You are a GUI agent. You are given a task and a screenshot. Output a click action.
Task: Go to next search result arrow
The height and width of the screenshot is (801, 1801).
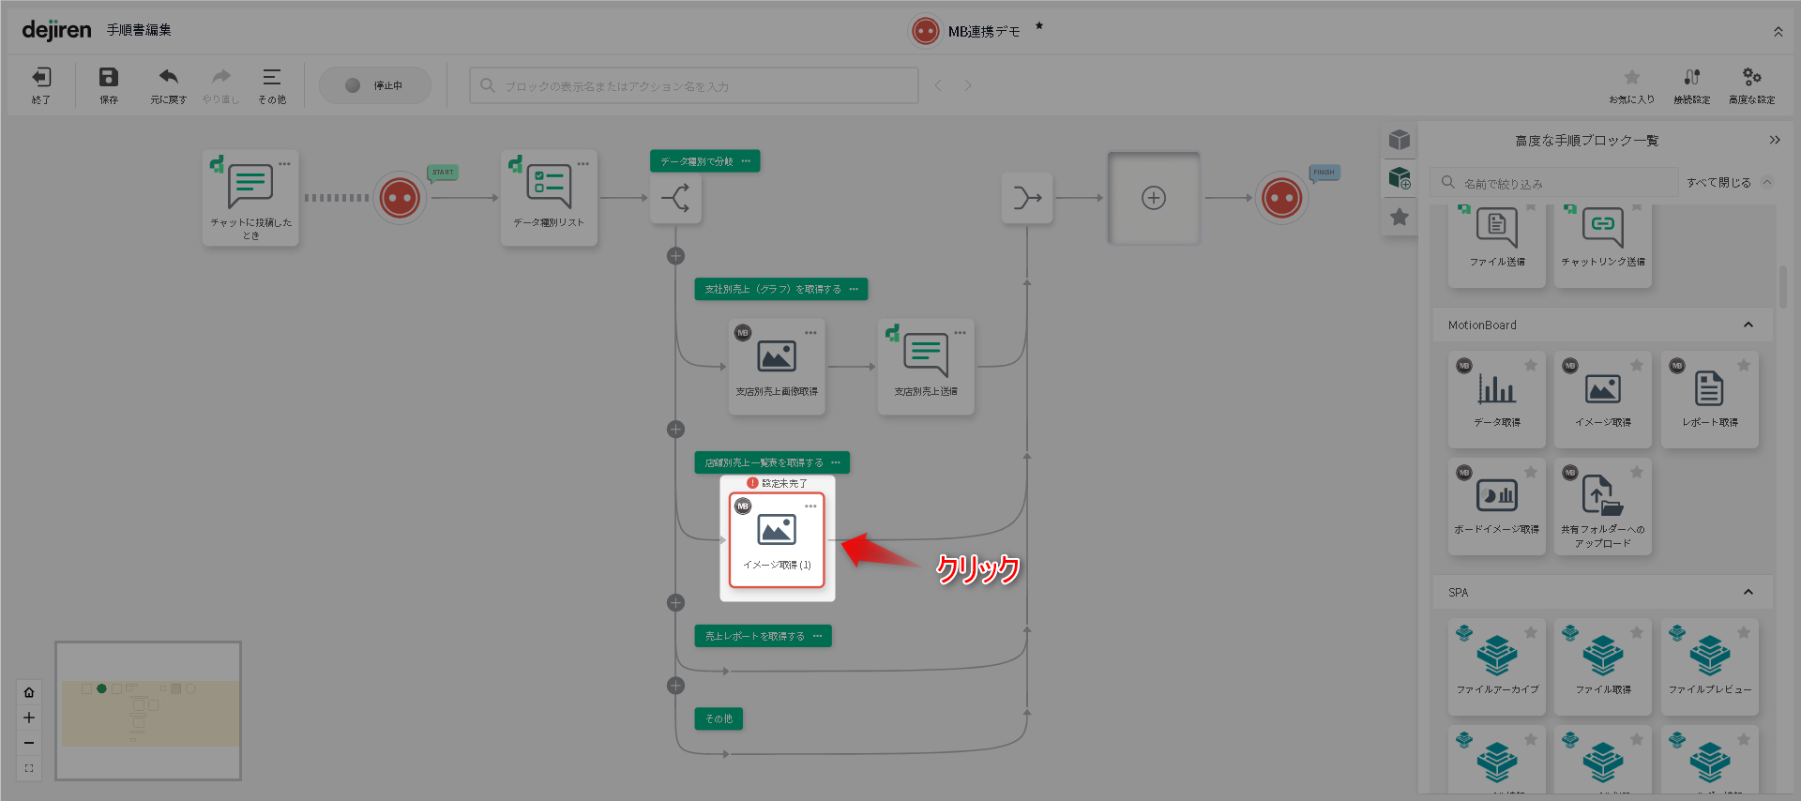coord(968,85)
